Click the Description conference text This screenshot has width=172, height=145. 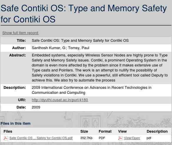click(92, 90)
